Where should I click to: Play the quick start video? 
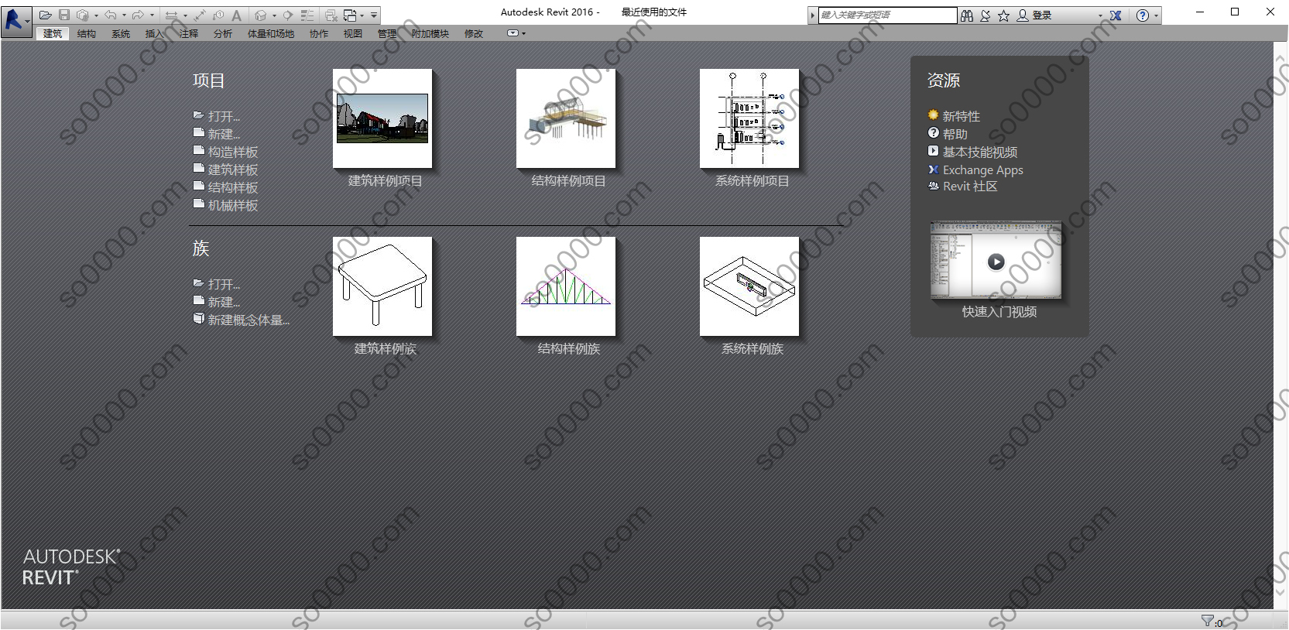pos(996,262)
